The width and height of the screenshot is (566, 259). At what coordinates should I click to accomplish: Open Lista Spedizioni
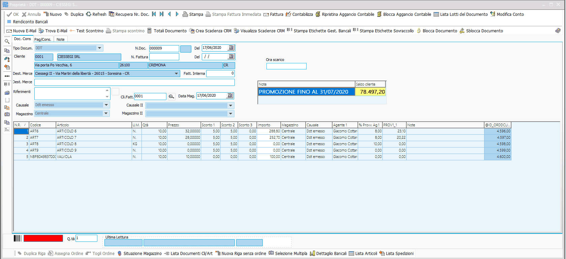(396, 254)
